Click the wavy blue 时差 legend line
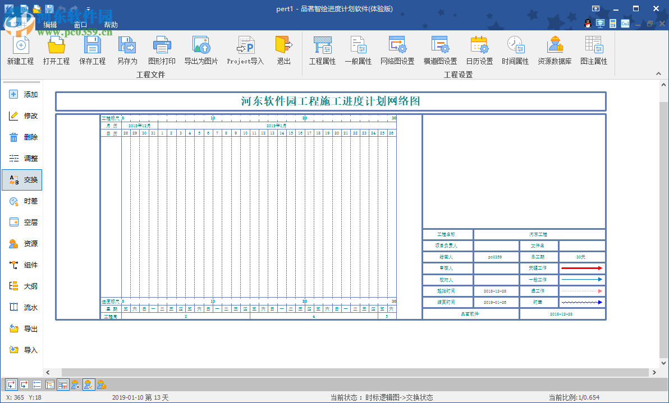669x403 pixels. click(x=582, y=302)
